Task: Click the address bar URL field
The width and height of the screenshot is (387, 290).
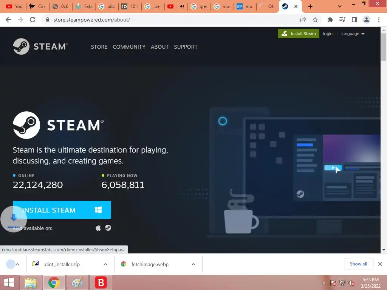Action: 173,20
